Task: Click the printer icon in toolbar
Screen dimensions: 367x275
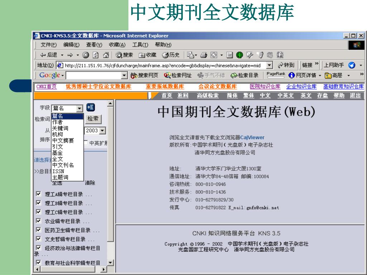Action: pyautogui.click(x=204, y=55)
